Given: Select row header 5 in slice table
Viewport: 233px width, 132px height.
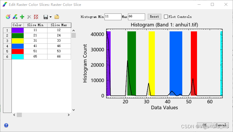Looking at the screenshot, I should coord(7,51).
